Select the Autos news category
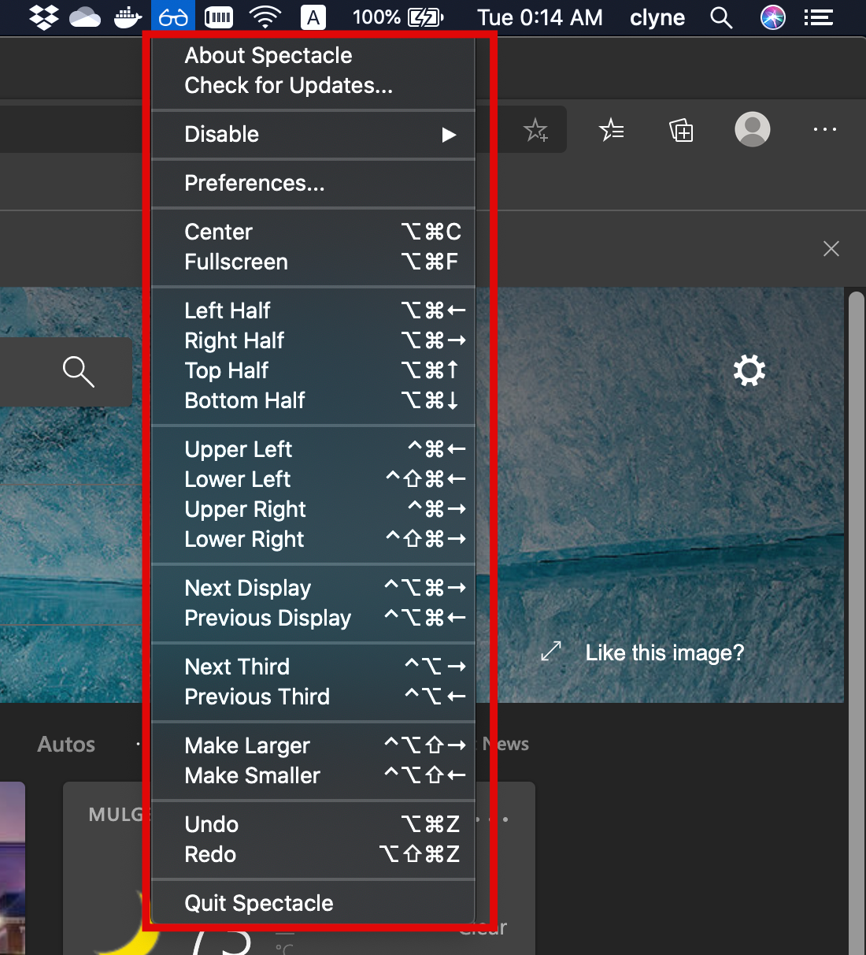The height and width of the screenshot is (955, 866). [66, 744]
